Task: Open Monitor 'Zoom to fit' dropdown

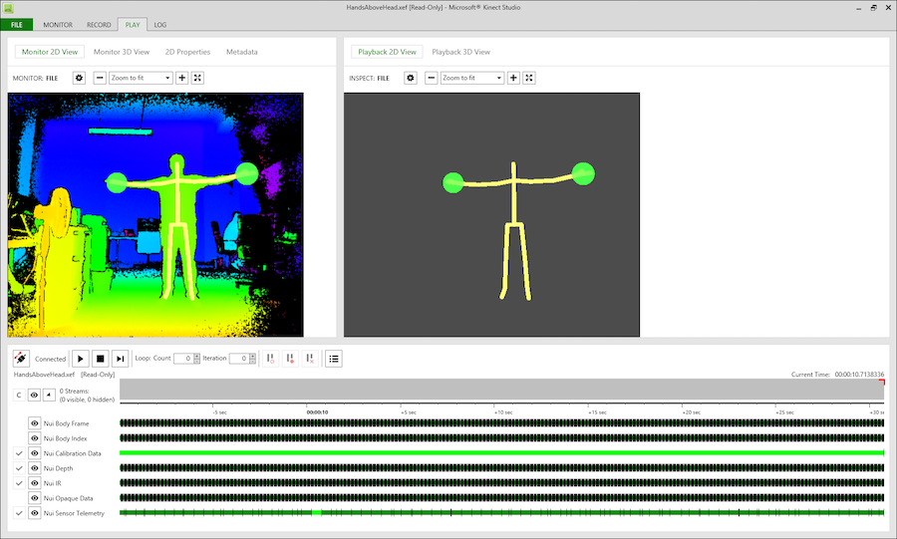Action: (141, 78)
